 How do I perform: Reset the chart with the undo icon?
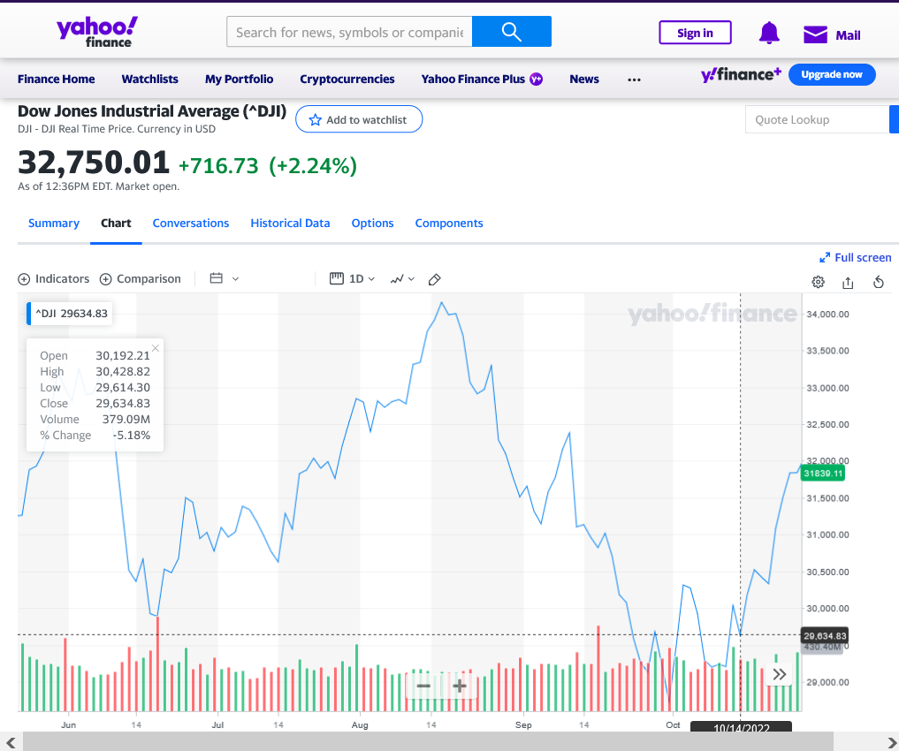879,282
